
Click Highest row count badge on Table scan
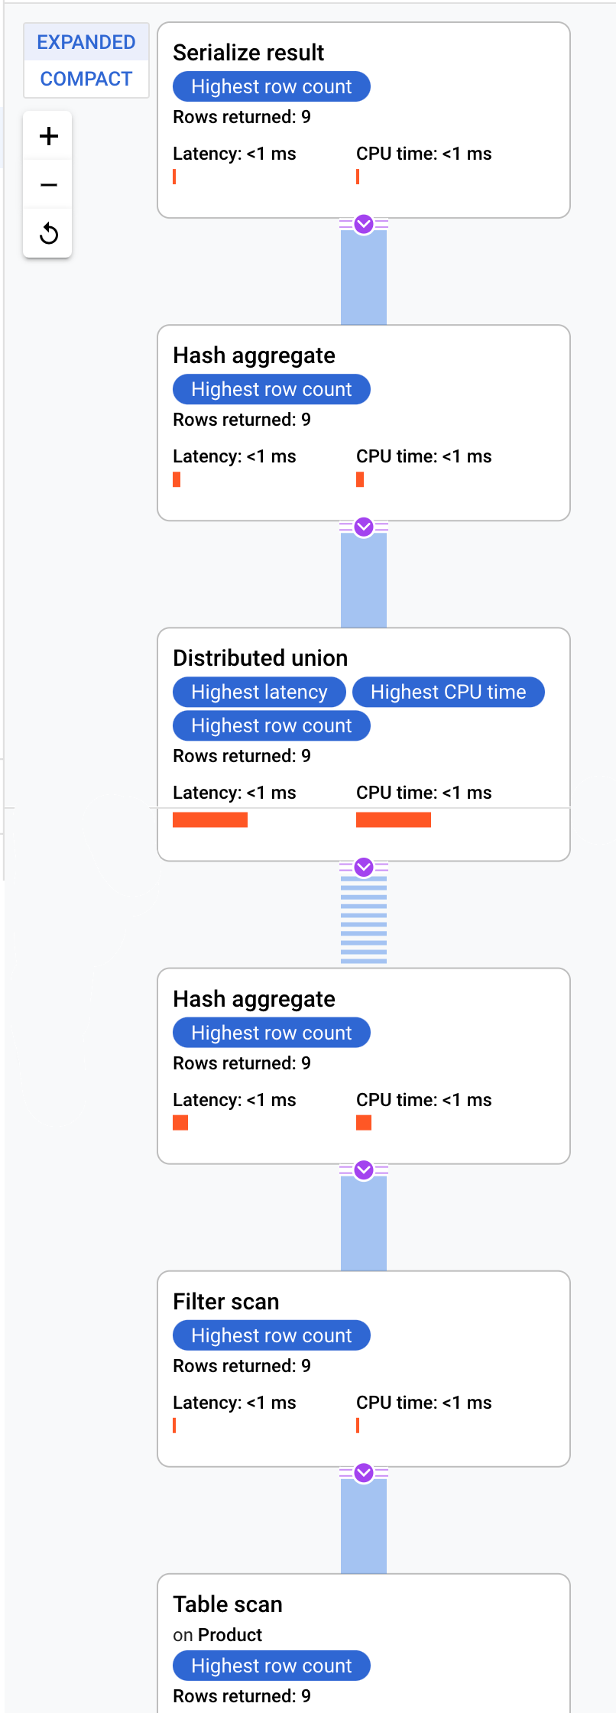click(x=271, y=1666)
